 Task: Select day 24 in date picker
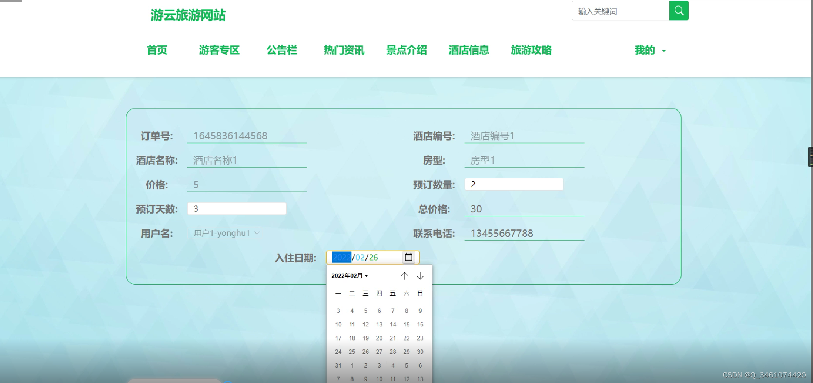(x=338, y=352)
